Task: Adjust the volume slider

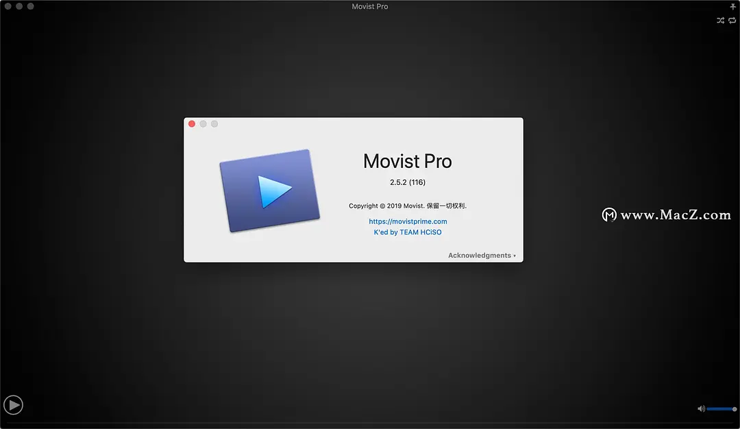Action: point(721,408)
